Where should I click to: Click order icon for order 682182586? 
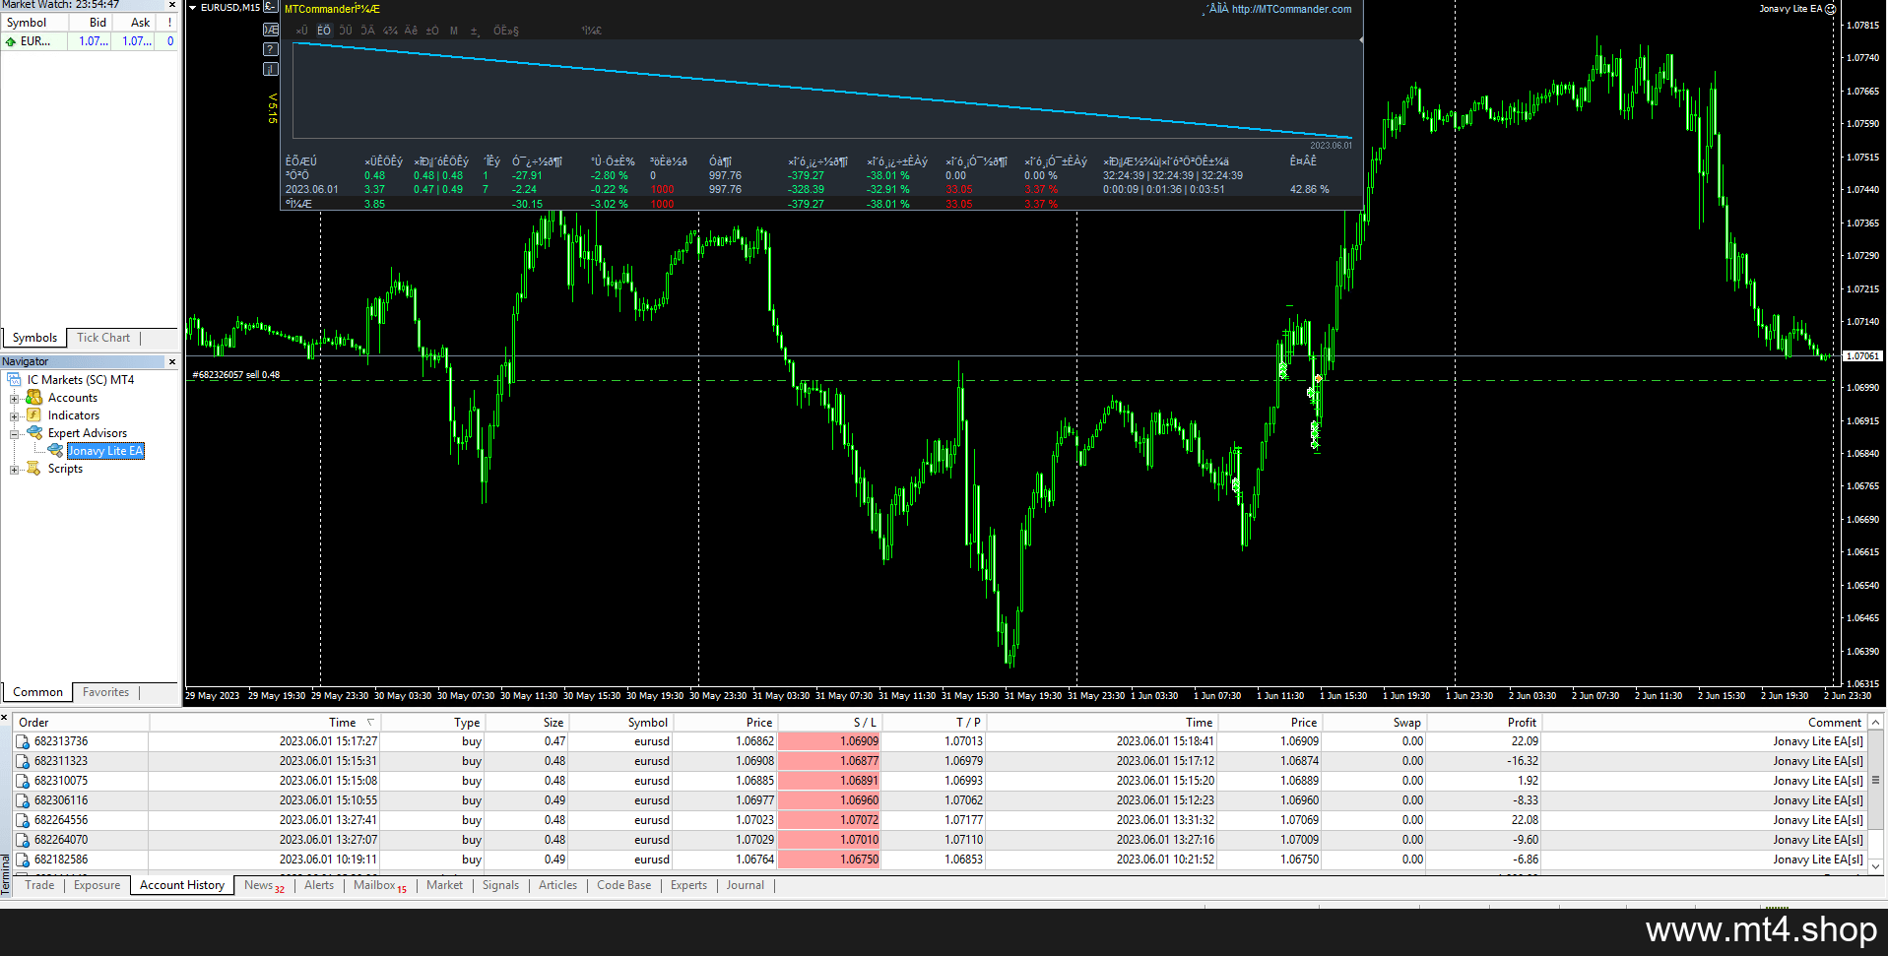24,860
